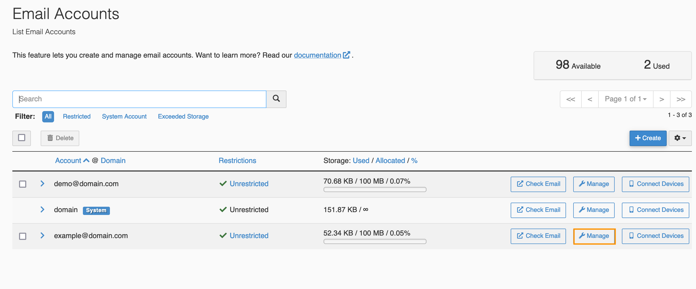Check Email for domain System account
This screenshot has width=696, height=289.
[538, 210]
